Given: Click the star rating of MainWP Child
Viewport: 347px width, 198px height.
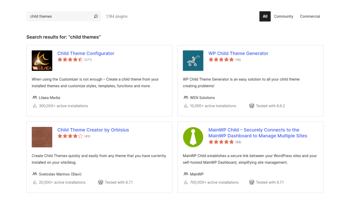Looking at the screenshot, I should pyautogui.click(x=221, y=142).
